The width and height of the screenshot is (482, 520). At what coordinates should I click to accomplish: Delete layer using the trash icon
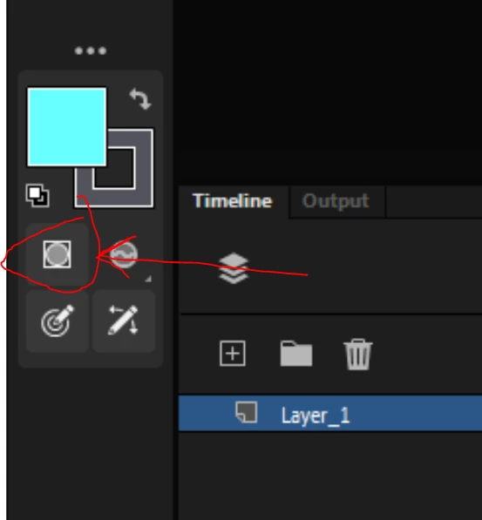point(358,354)
